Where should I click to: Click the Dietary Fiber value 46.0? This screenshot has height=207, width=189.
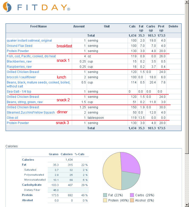pos(56,190)
